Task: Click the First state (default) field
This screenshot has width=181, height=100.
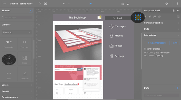Action: (162, 95)
